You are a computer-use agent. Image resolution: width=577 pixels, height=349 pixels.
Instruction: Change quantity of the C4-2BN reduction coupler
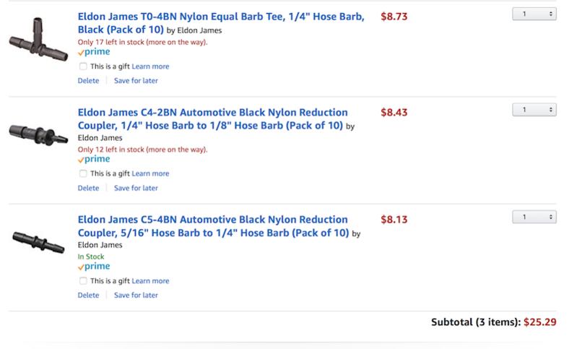[534, 110]
